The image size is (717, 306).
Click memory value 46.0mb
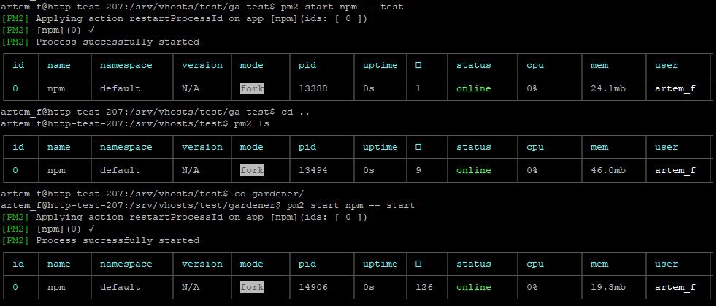click(x=607, y=171)
